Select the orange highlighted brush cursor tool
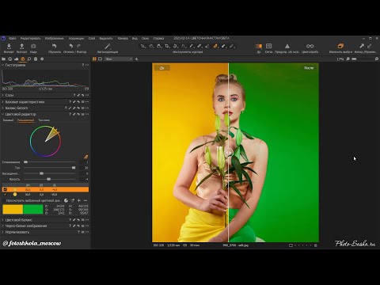Screen dimensions: 380x285 (x=215, y=46)
